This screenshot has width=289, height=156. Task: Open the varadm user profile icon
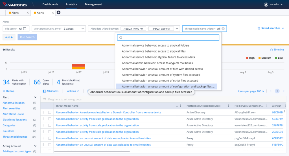pos(266,5)
